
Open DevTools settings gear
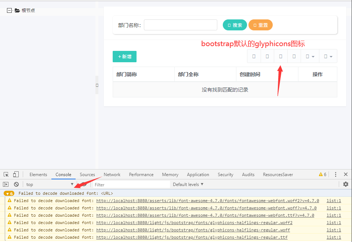tap(345, 184)
